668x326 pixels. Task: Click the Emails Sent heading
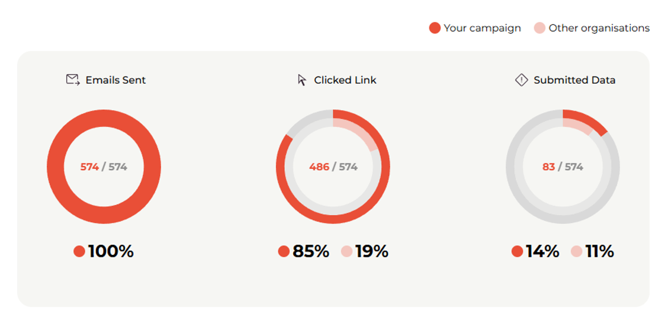[x=115, y=80]
